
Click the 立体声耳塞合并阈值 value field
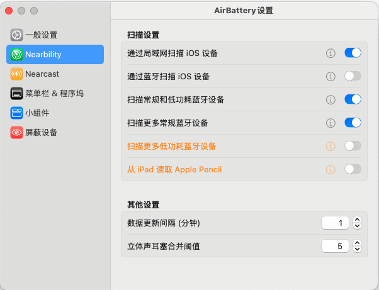(x=335, y=246)
